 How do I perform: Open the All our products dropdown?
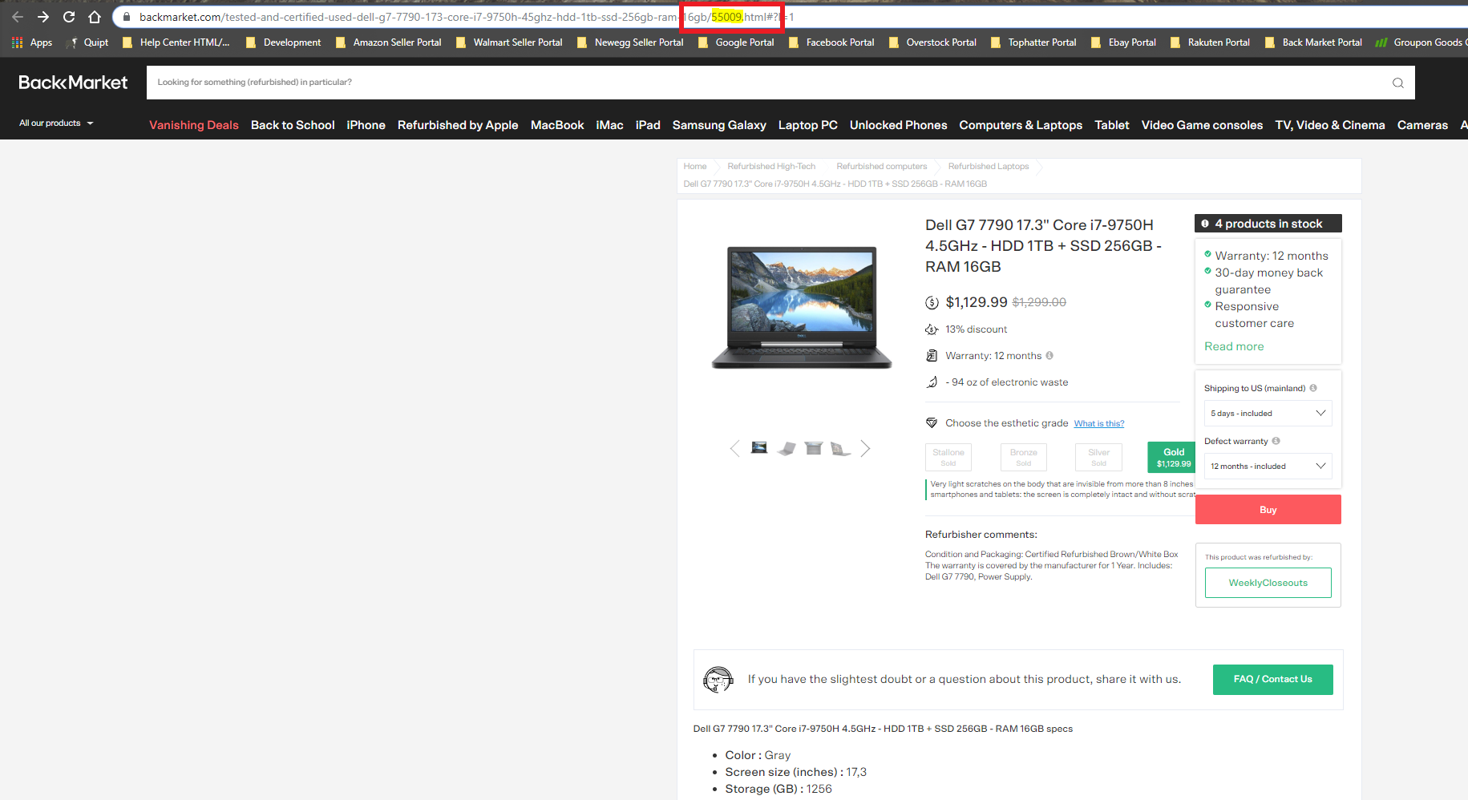tap(56, 123)
